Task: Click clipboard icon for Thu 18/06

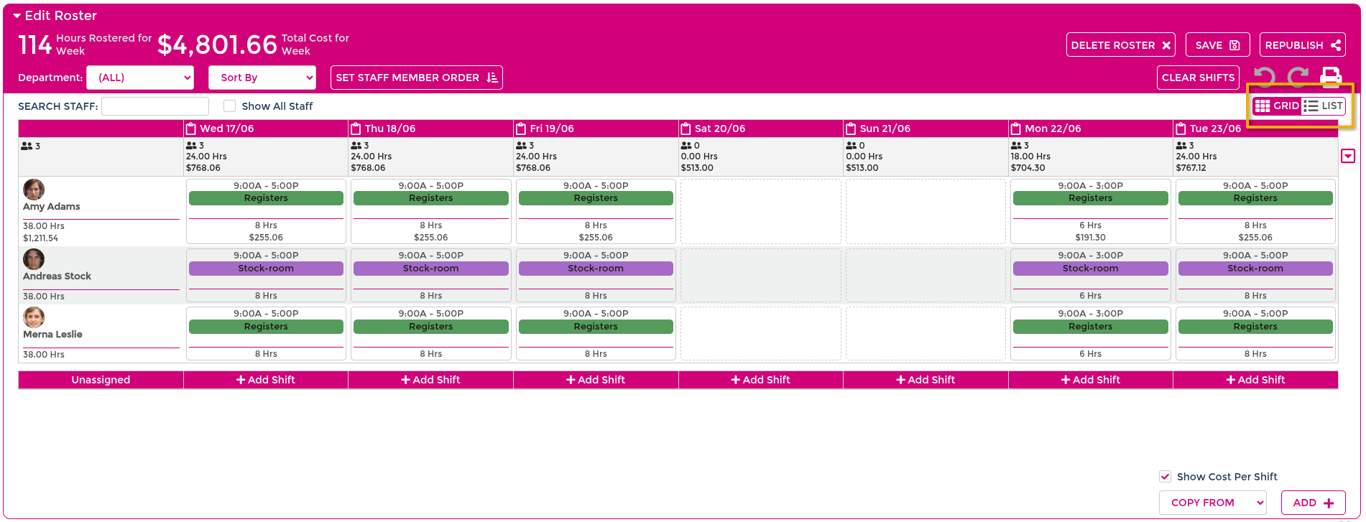Action: tap(356, 129)
